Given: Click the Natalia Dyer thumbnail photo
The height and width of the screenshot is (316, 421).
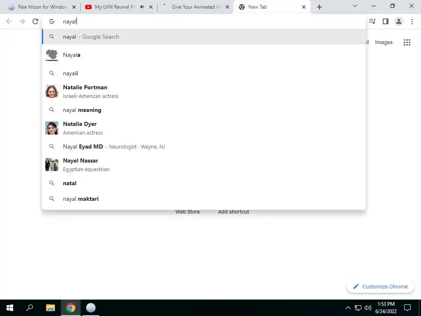Looking at the screenshot, I should point(52,128).
